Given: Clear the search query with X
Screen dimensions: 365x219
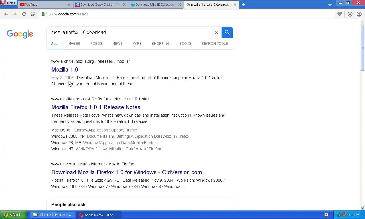Looking at the screenshot, I should coord(216,33).
